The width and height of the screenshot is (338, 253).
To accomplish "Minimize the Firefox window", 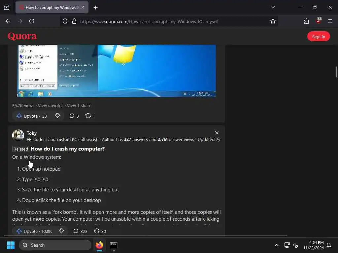I will pos(300,7).
